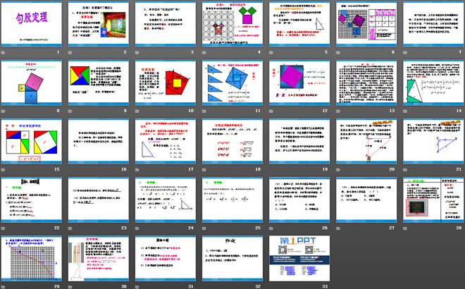Screen dimensions: 465x289
Task: Select slide 17 with purple triangle outline
Action: tap(166, 141)
